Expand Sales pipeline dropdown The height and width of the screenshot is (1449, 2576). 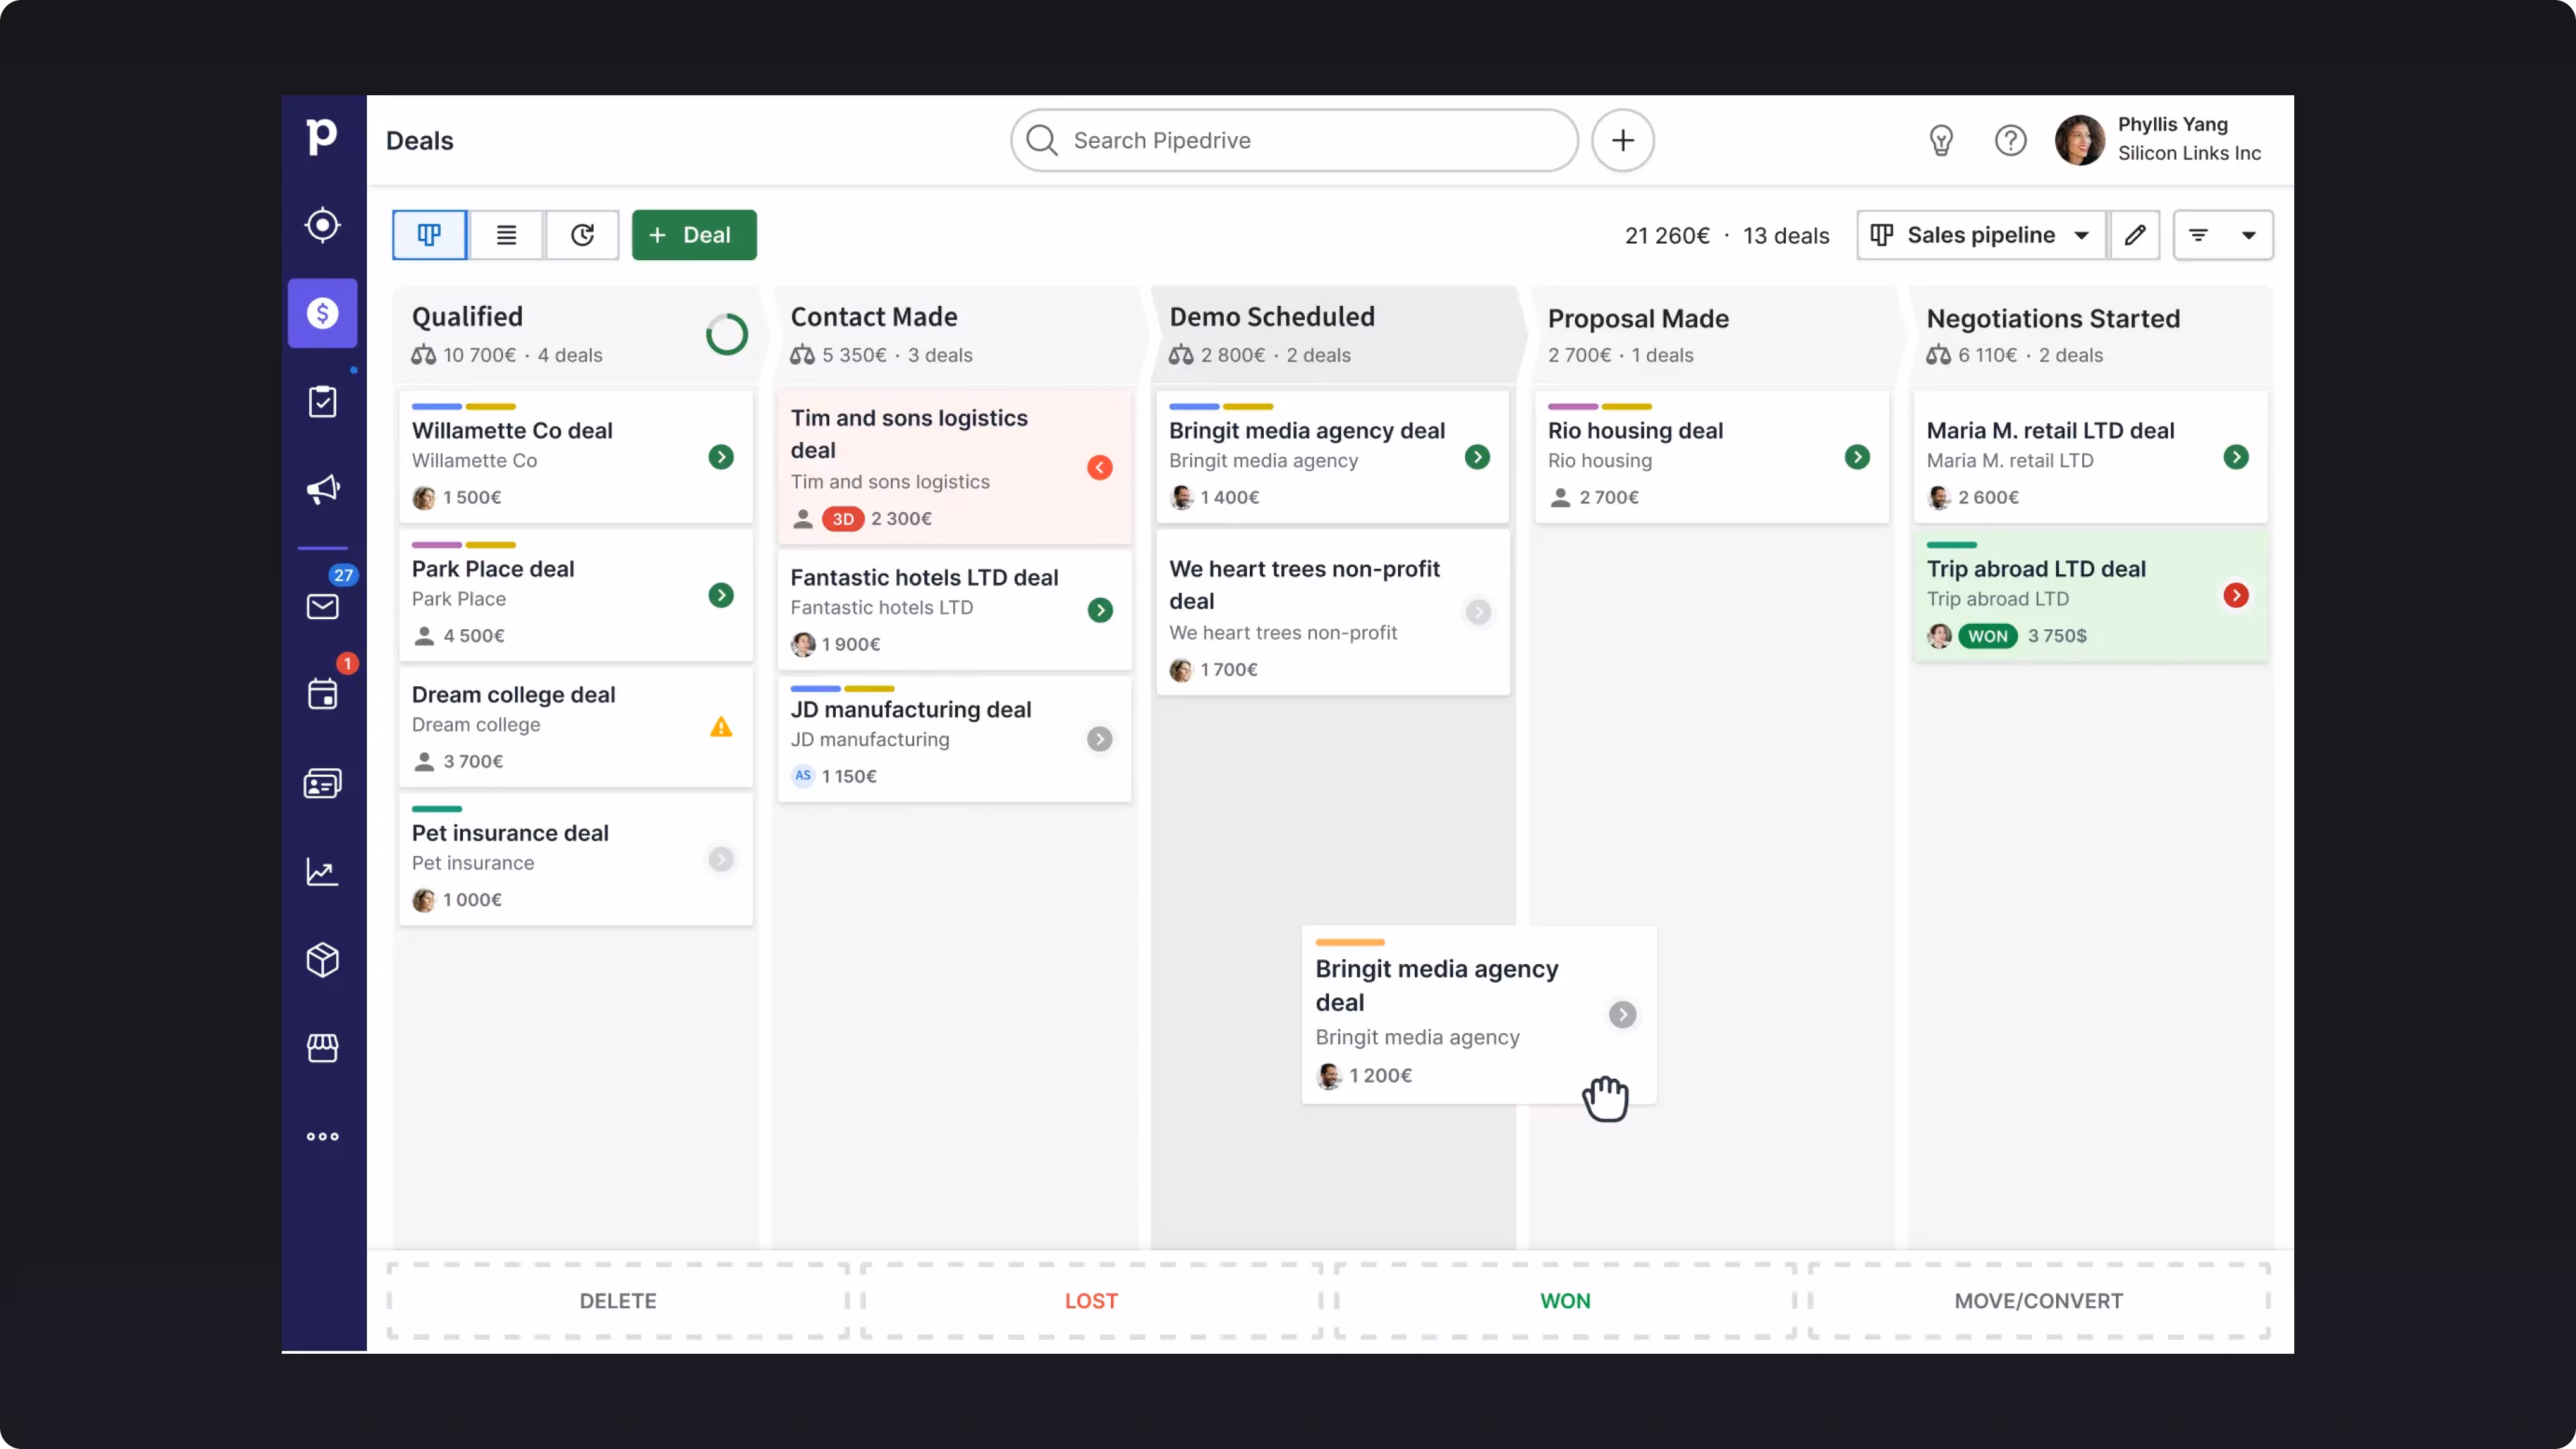[1981, 235]
